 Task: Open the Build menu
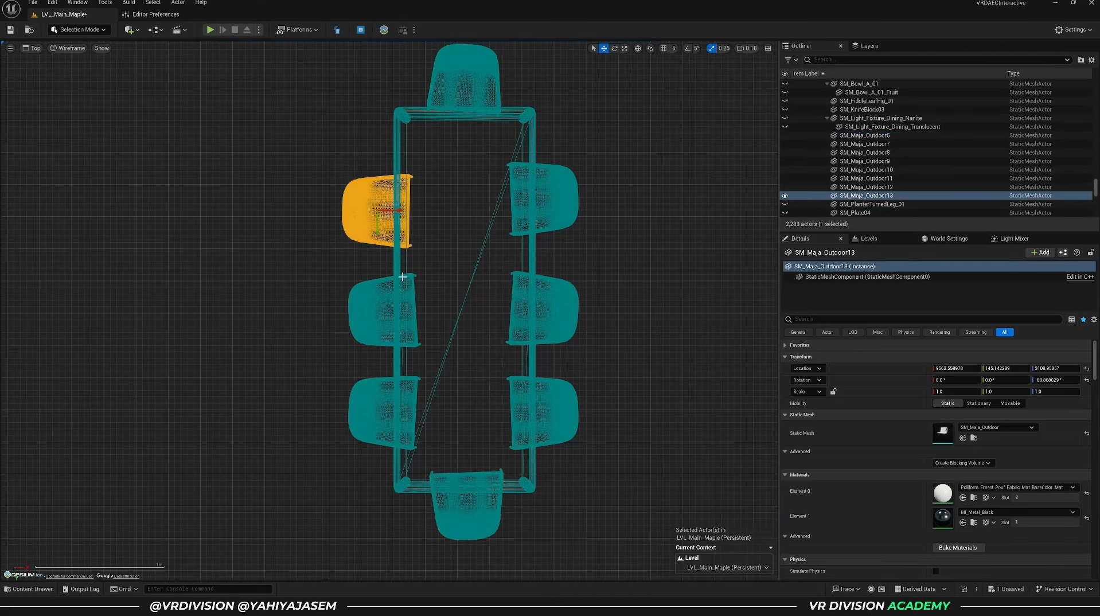[x=128, y=3]
